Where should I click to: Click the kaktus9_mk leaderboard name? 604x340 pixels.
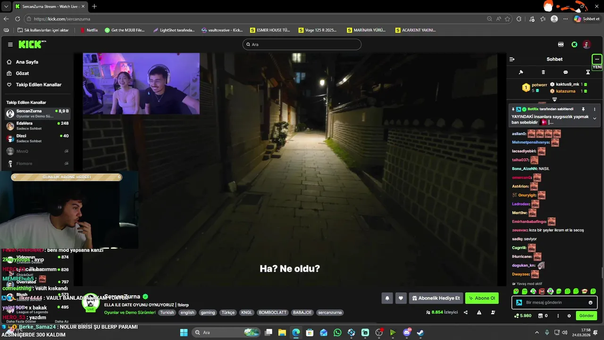(x=567, y=84)
